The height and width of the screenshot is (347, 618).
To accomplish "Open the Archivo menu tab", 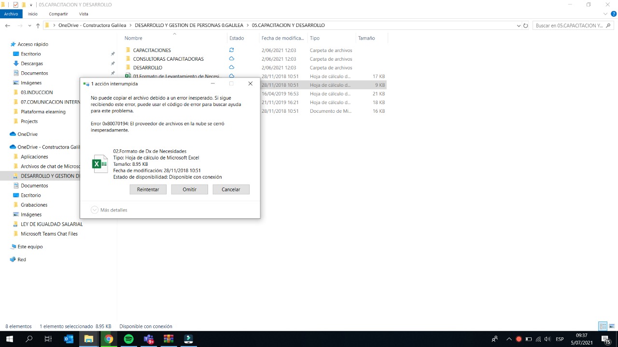I will [x=11, y=14].
